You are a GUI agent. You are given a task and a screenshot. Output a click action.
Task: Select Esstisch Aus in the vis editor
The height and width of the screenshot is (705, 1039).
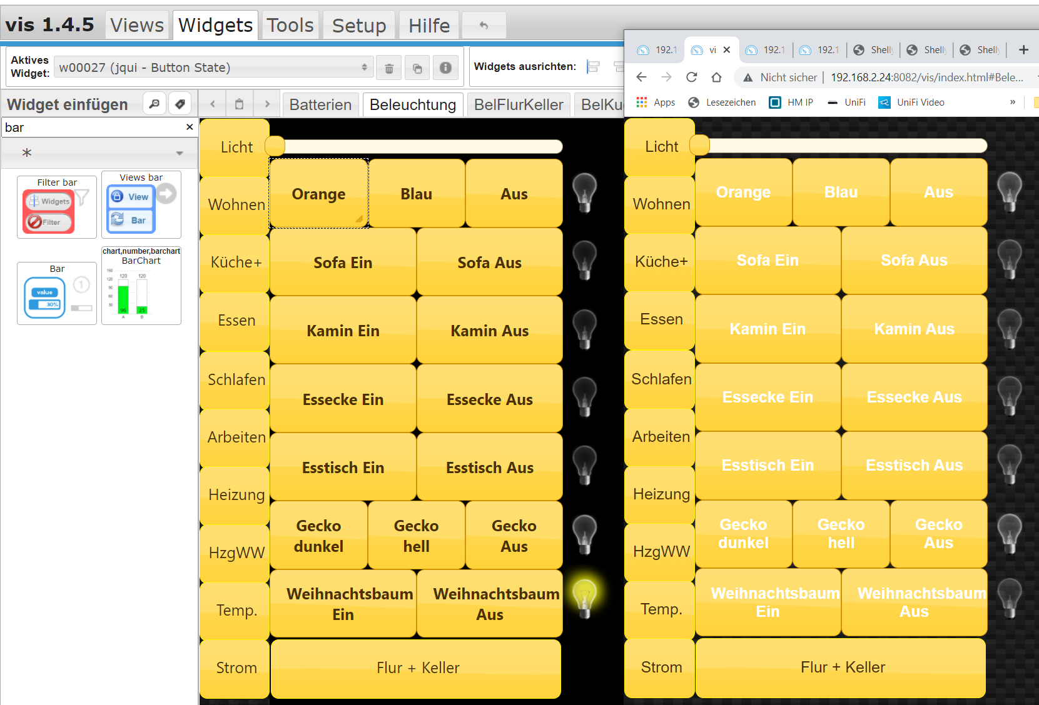click(490, 467)
